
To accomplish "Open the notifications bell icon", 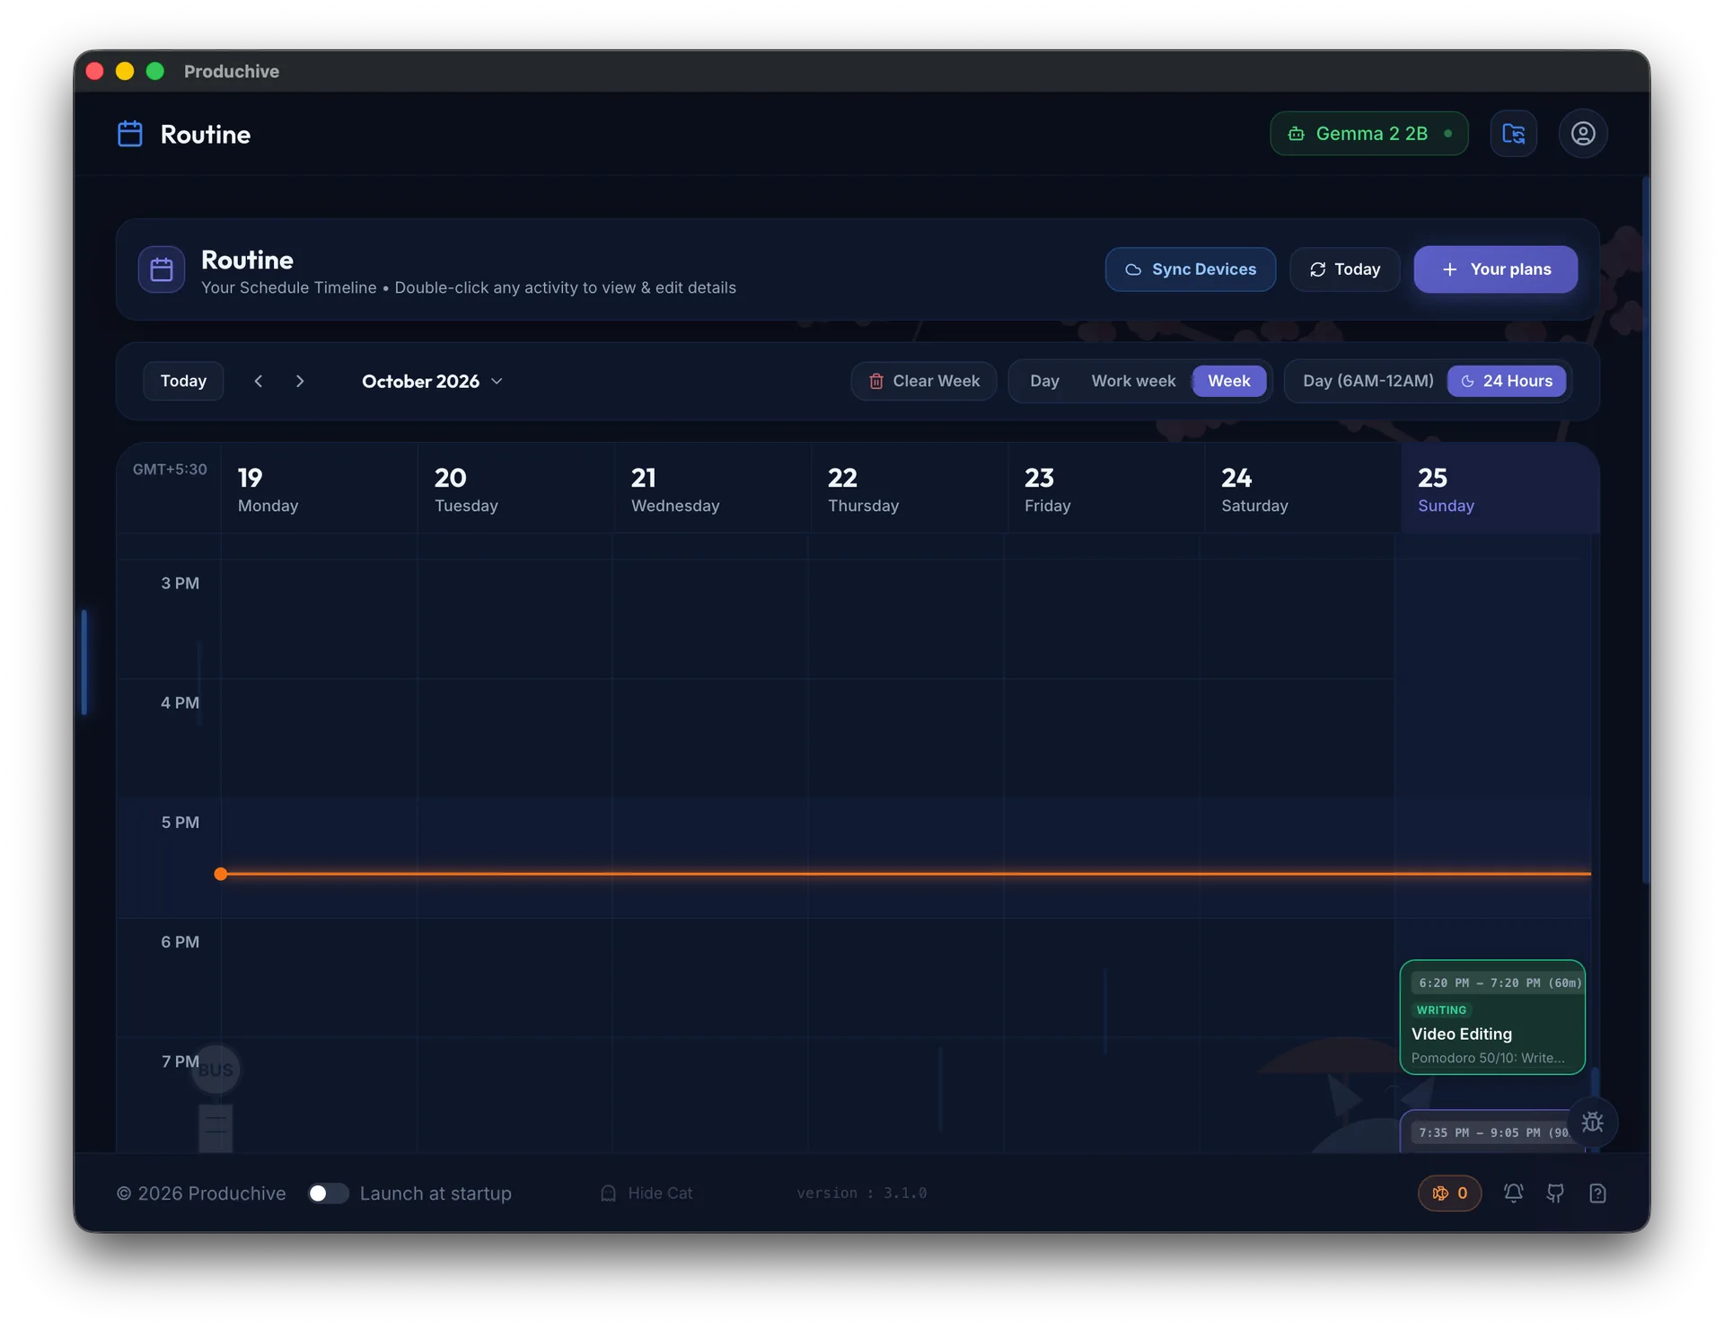I will pyautogui.click(x=1513, y=1193).
